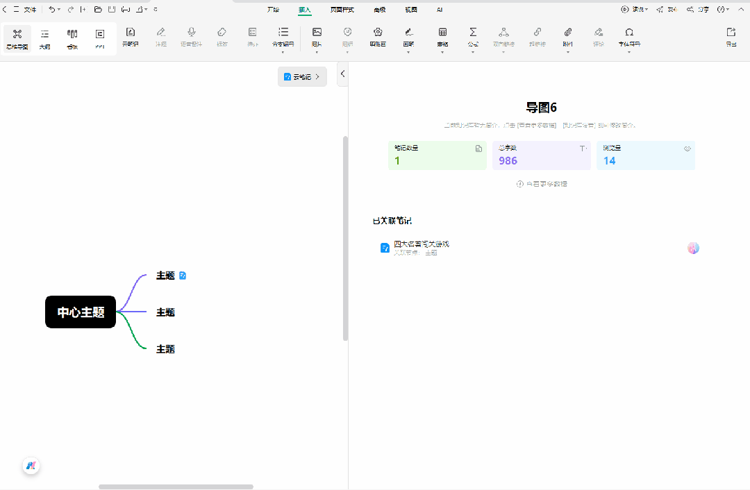
Task: Click the undo arrow icon
Action: click(51, 9)
